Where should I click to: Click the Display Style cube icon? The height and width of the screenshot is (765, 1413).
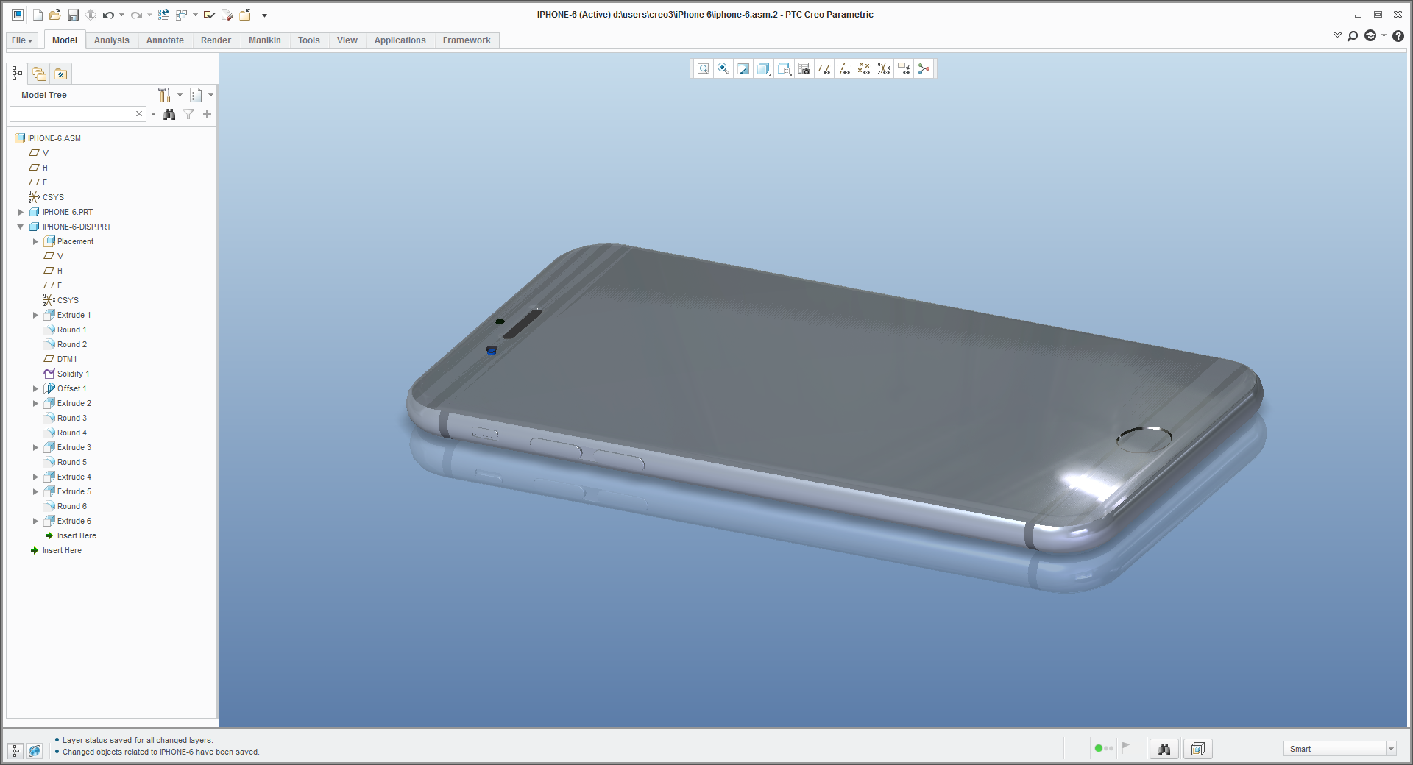click(762, 68)
